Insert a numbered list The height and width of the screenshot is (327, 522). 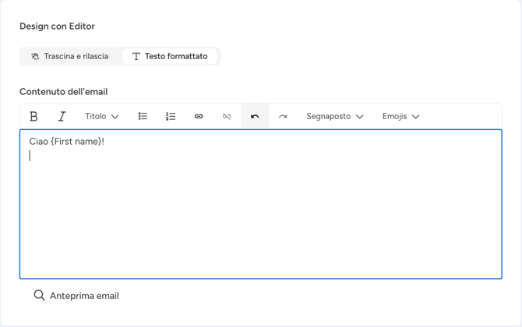171,116
